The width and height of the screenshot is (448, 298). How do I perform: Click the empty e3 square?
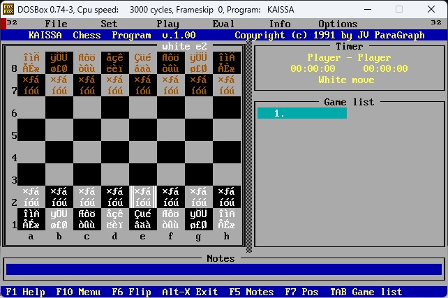click(x=143, y=174)
